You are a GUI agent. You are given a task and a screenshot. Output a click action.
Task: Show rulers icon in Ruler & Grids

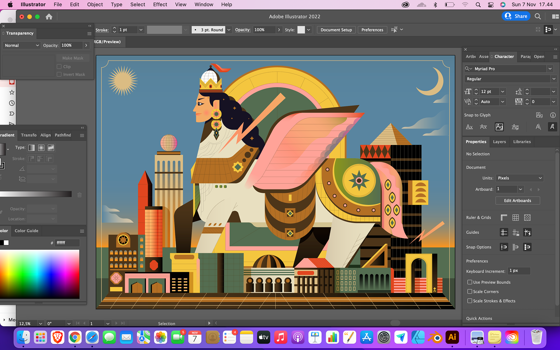(504, 218)
